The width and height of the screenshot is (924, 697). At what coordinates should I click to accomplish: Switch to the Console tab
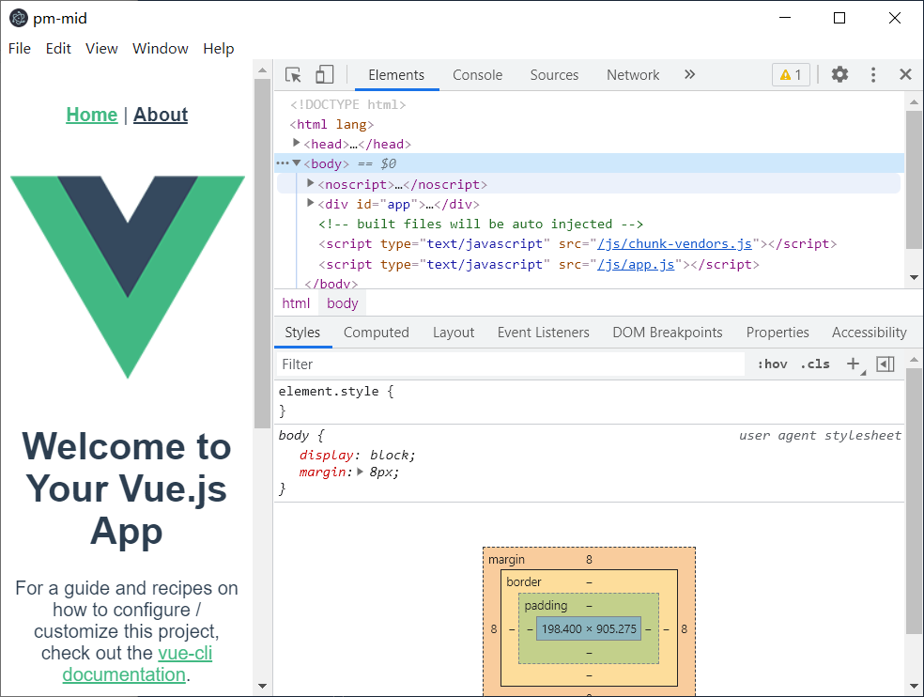477,75
